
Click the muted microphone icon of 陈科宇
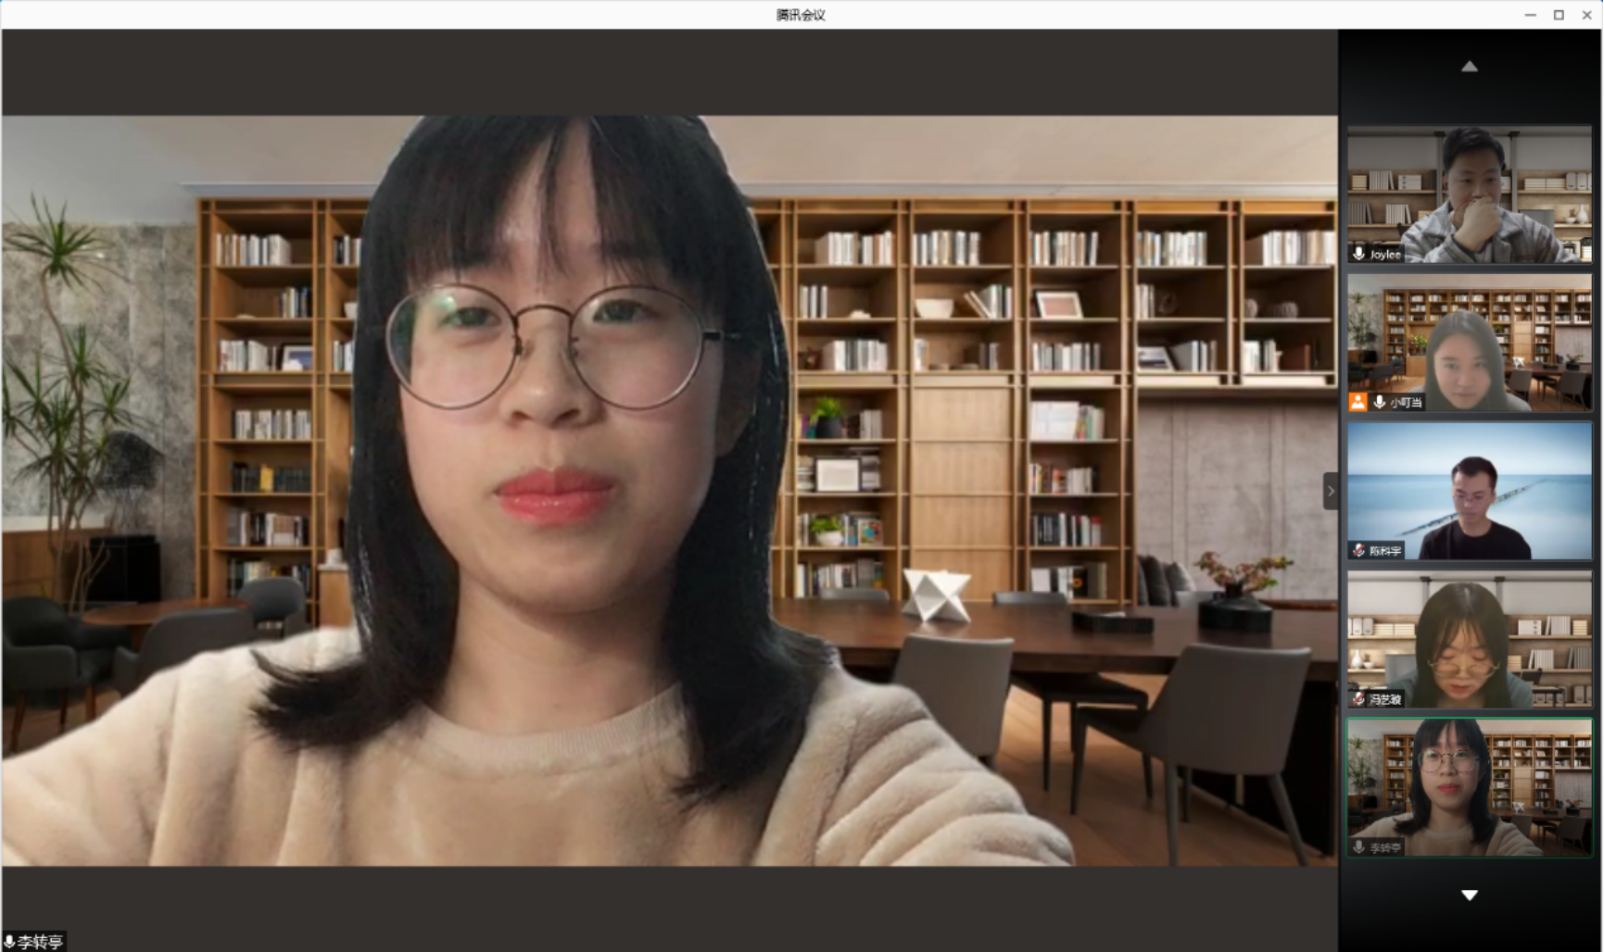click(x=1358, y=550)
